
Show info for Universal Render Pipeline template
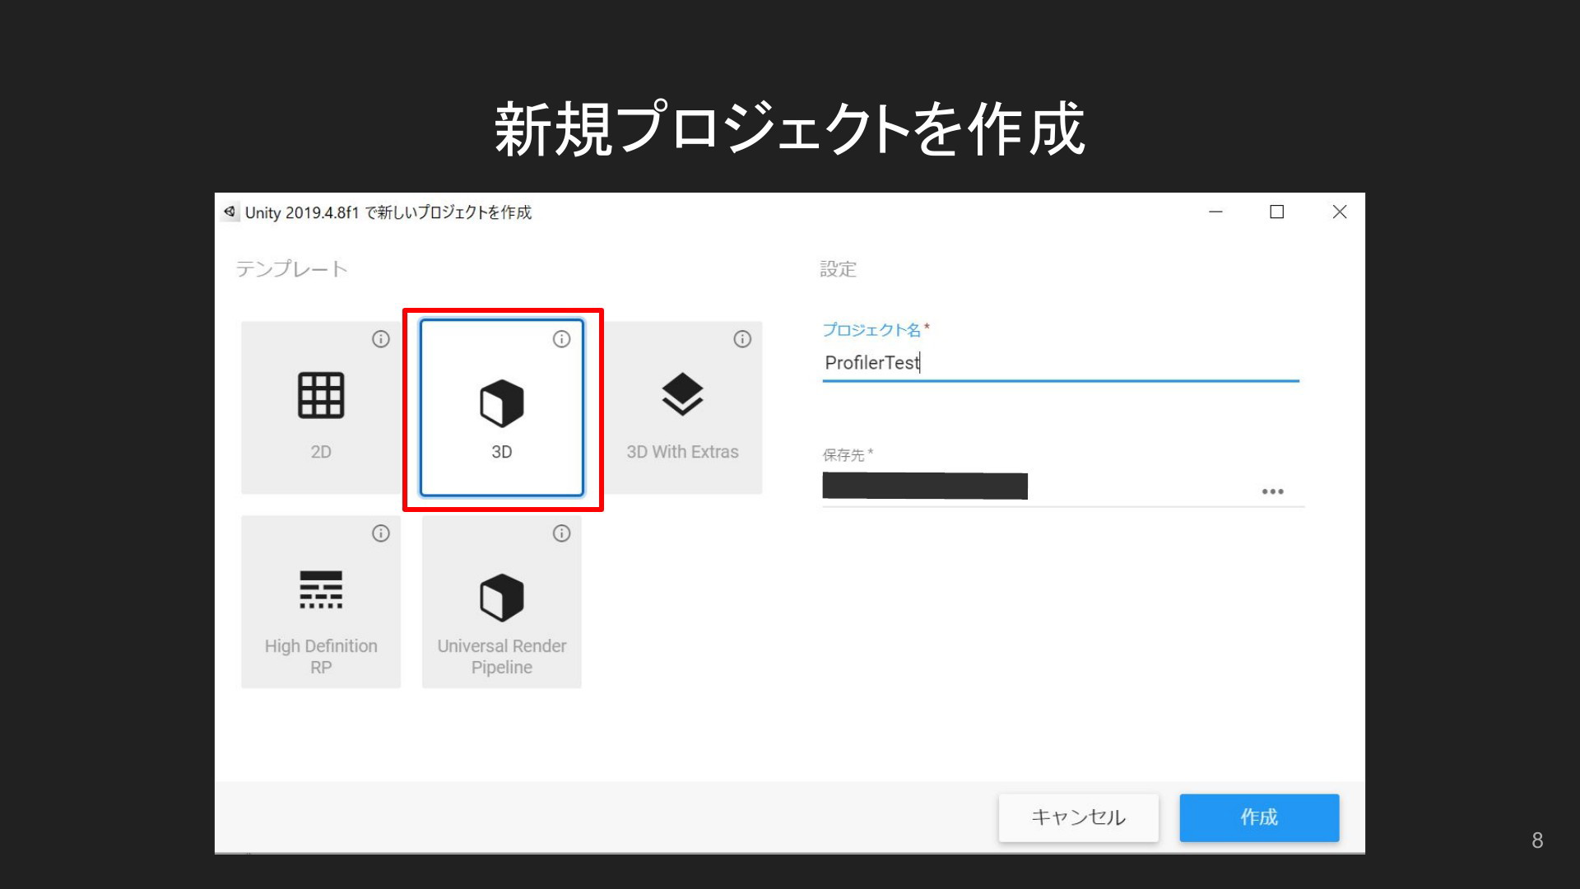pos(561,533)
